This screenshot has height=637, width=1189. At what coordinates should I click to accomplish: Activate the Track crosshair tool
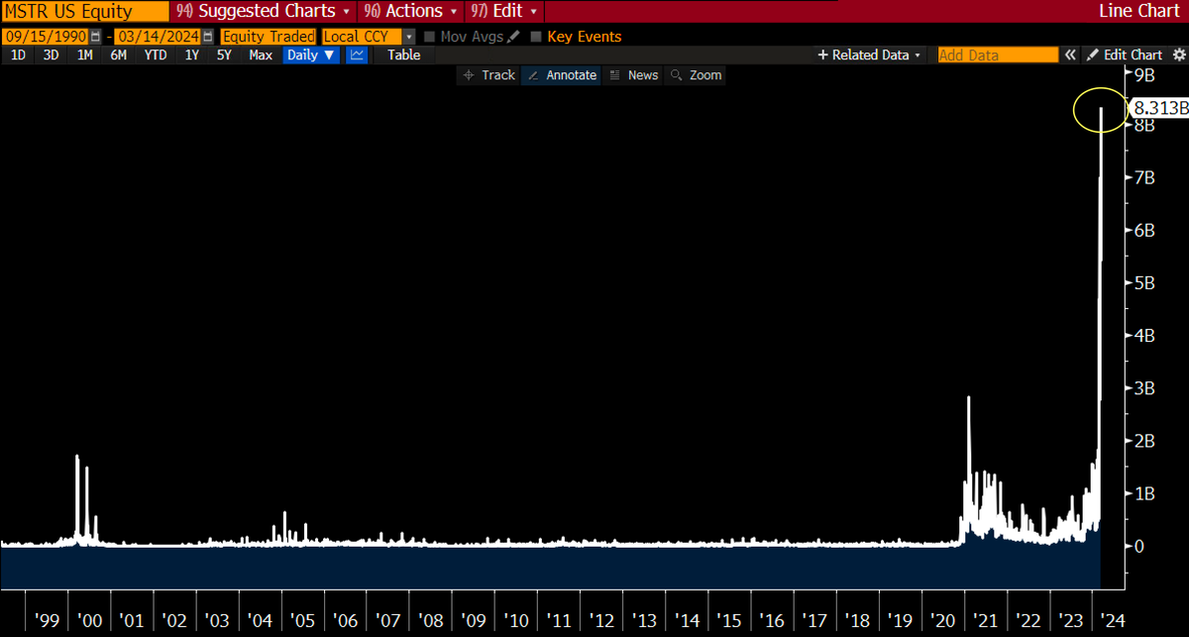[x=488, y=75]
